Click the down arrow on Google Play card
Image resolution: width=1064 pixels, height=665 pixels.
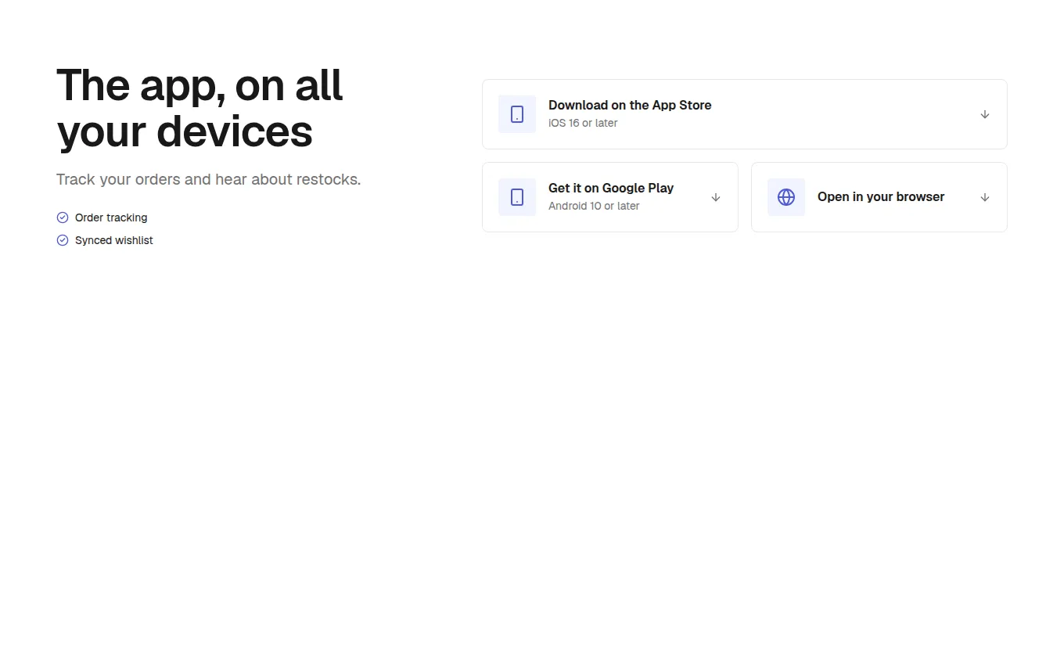pyautogui.click(x=716, y=197)
